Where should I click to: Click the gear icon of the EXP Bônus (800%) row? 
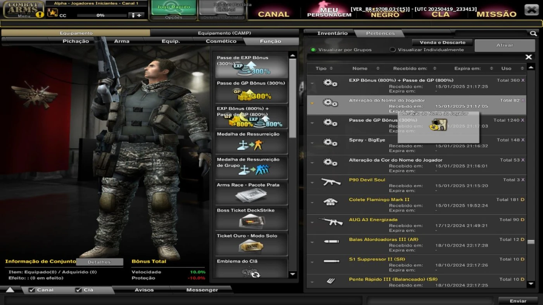(x=330, y=82)
